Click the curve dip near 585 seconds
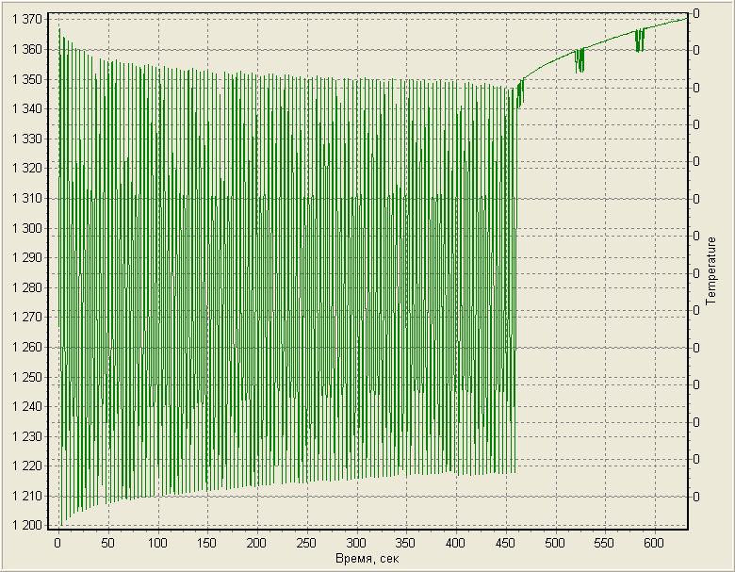The width and height of the screenshot is (735, 572). pos(640,41)
